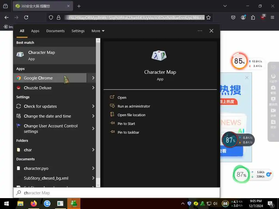Switch to Settings search tab
This screenshot has width=279, height=209.
(x=78, y=31)
